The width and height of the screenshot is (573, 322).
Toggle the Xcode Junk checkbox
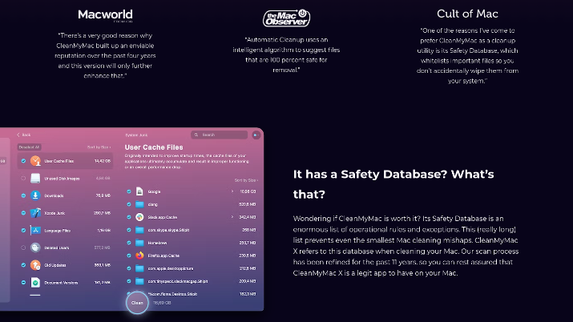click(x=23, y=213)
